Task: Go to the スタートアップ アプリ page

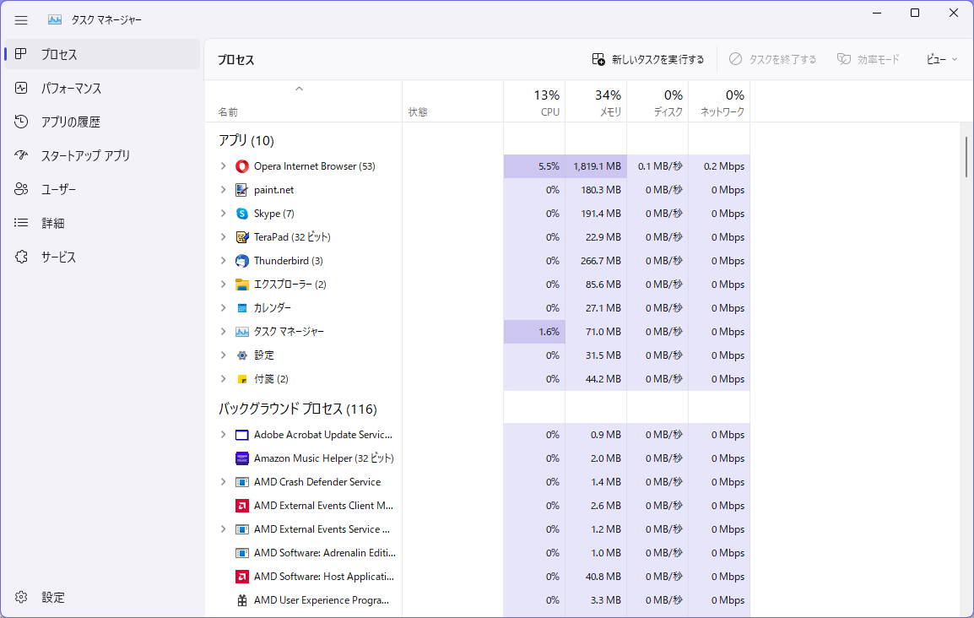Action: 102,155
